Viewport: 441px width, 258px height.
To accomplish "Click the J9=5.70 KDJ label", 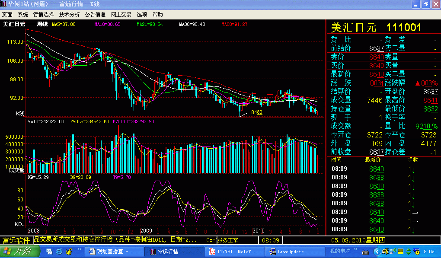I will click(121, 177).
